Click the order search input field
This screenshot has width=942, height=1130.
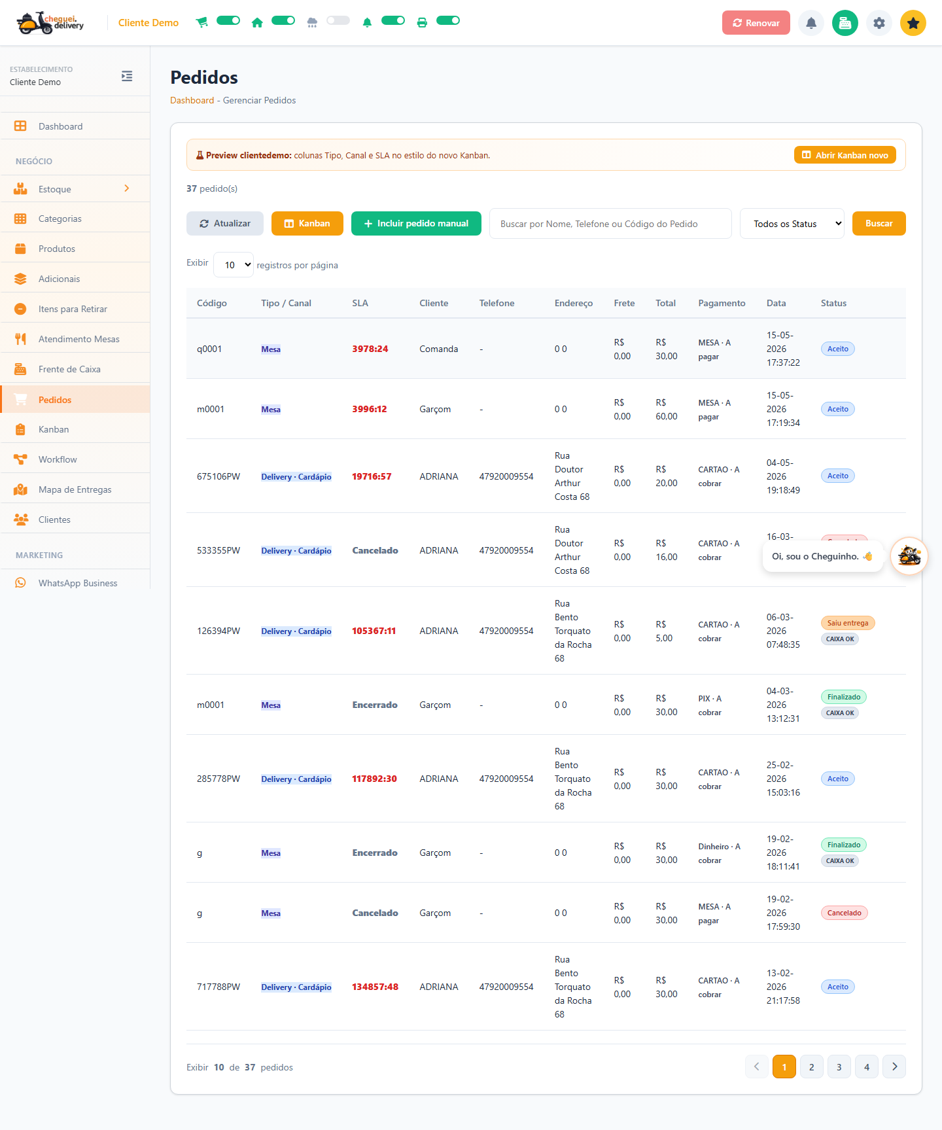(610, 224)
